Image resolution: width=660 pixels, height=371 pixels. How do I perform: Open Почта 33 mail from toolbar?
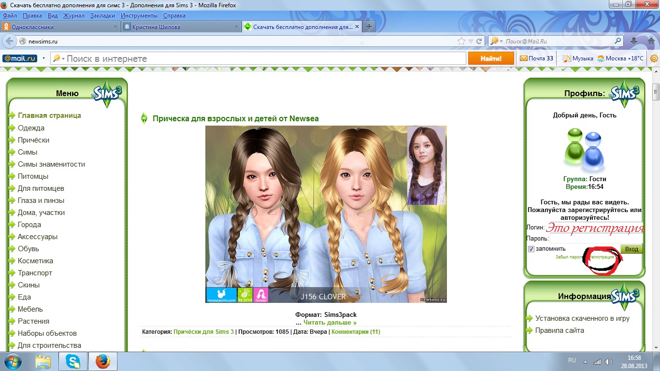pos(536,58)
